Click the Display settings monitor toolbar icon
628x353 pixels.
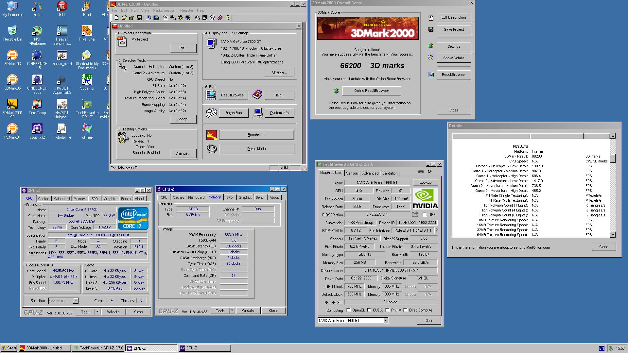[x=188, y=18]
